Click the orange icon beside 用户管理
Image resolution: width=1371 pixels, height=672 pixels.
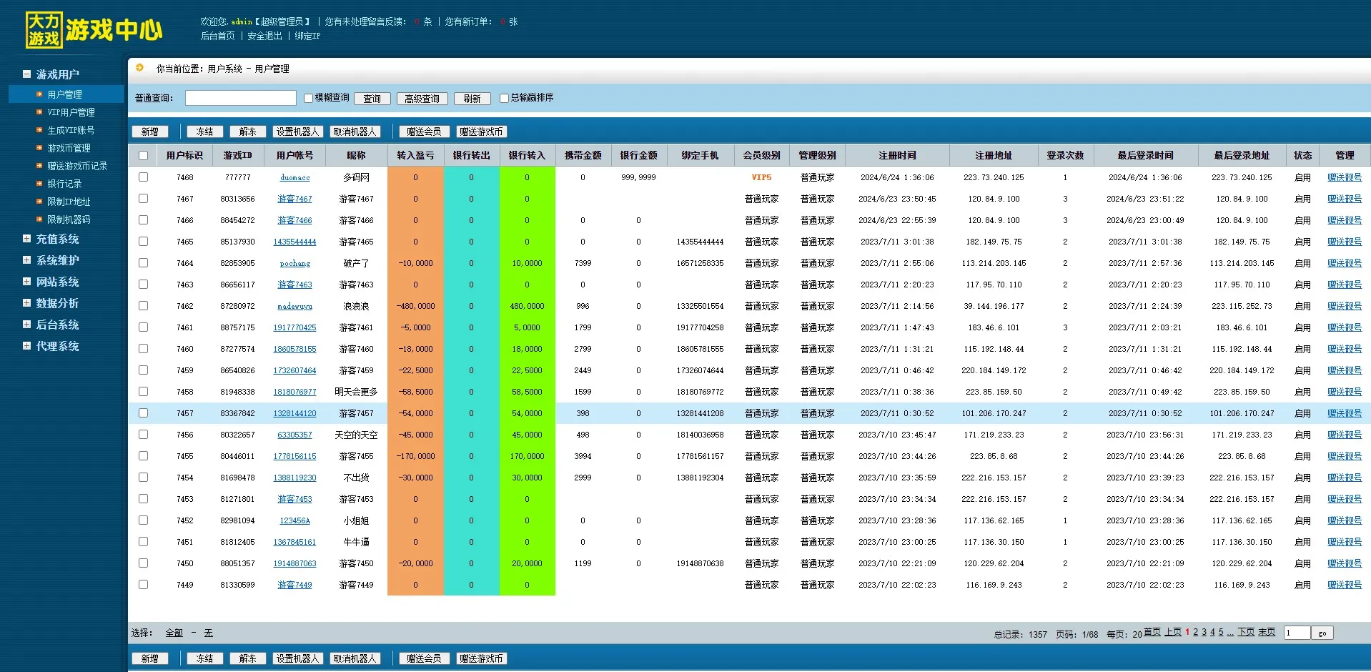(x=39, y=94)
